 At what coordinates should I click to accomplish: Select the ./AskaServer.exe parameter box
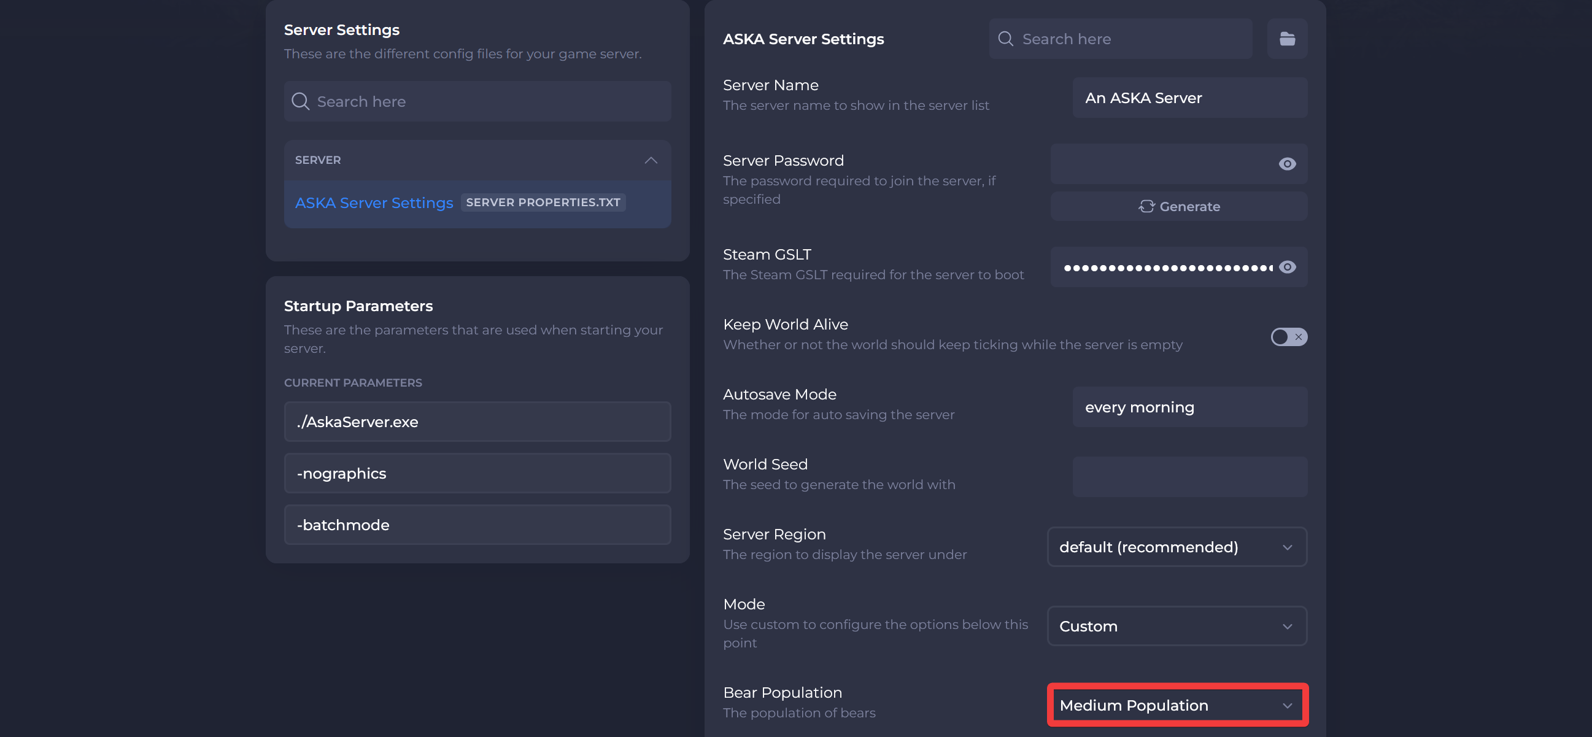click(477, 422)
